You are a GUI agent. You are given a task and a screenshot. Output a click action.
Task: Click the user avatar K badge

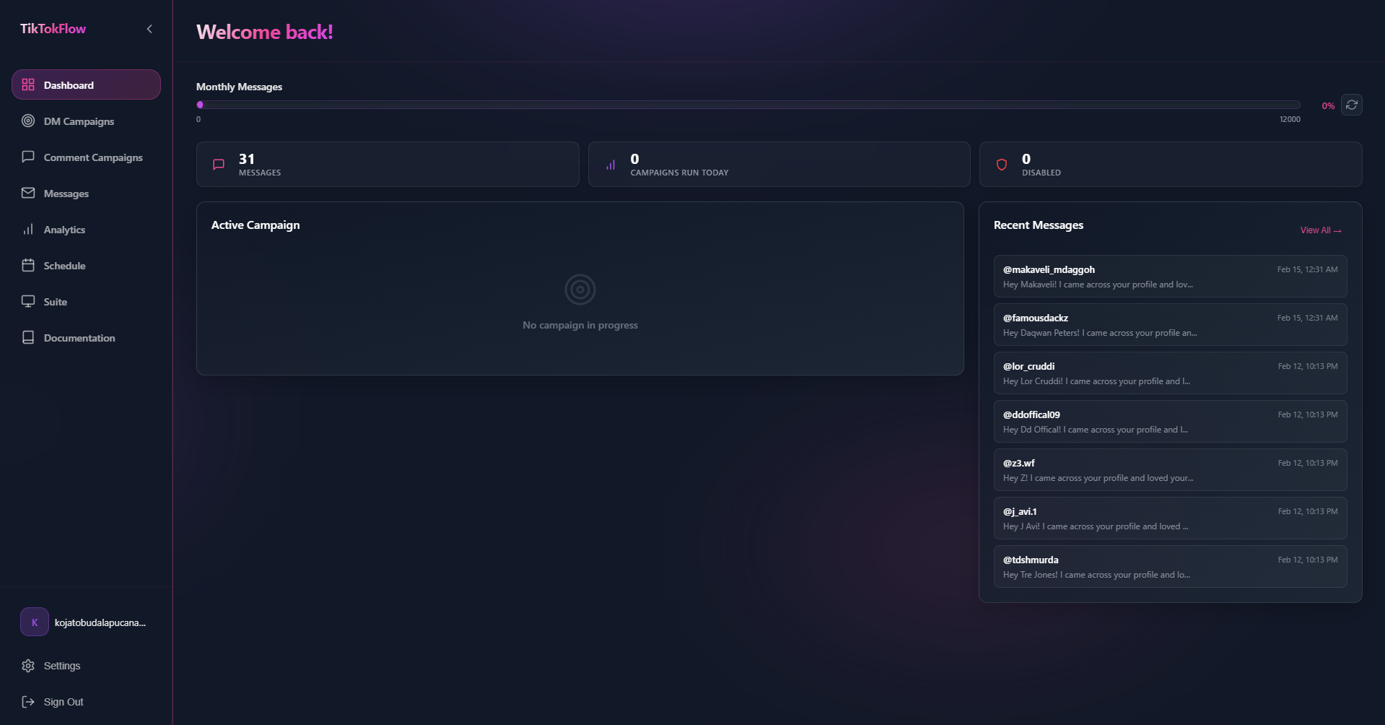point(35,622)
